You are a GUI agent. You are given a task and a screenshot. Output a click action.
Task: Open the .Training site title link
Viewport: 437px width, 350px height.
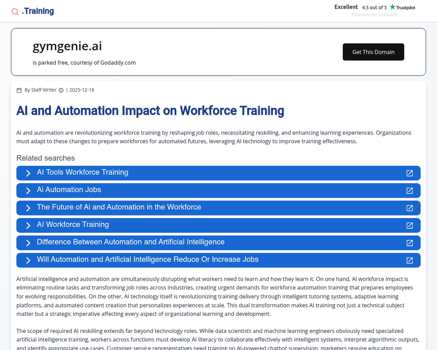tap(38, 11)
